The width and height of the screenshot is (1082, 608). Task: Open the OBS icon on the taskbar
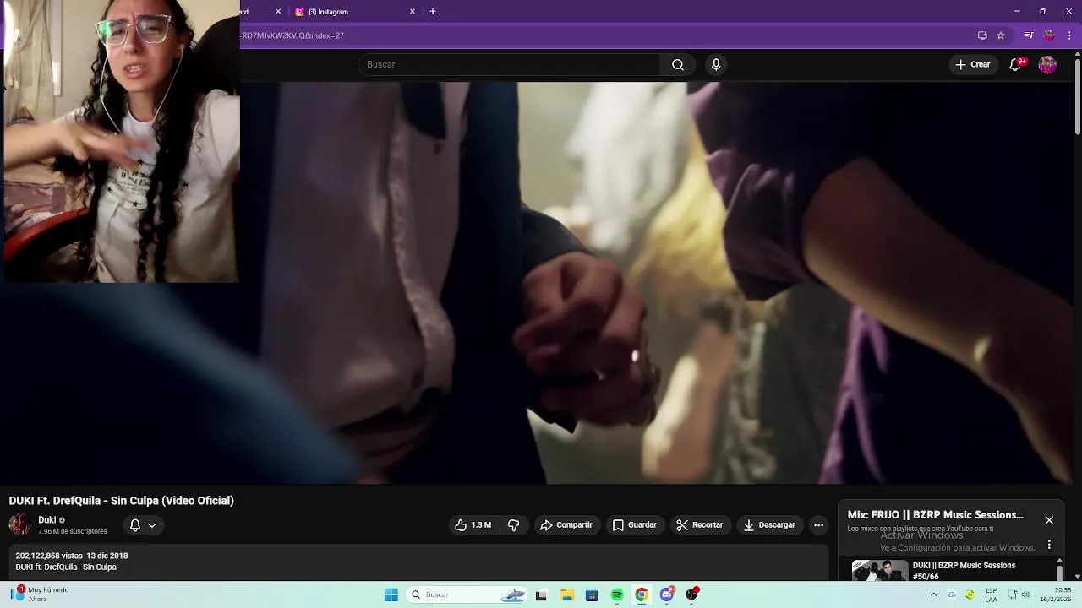coord(692,594)
